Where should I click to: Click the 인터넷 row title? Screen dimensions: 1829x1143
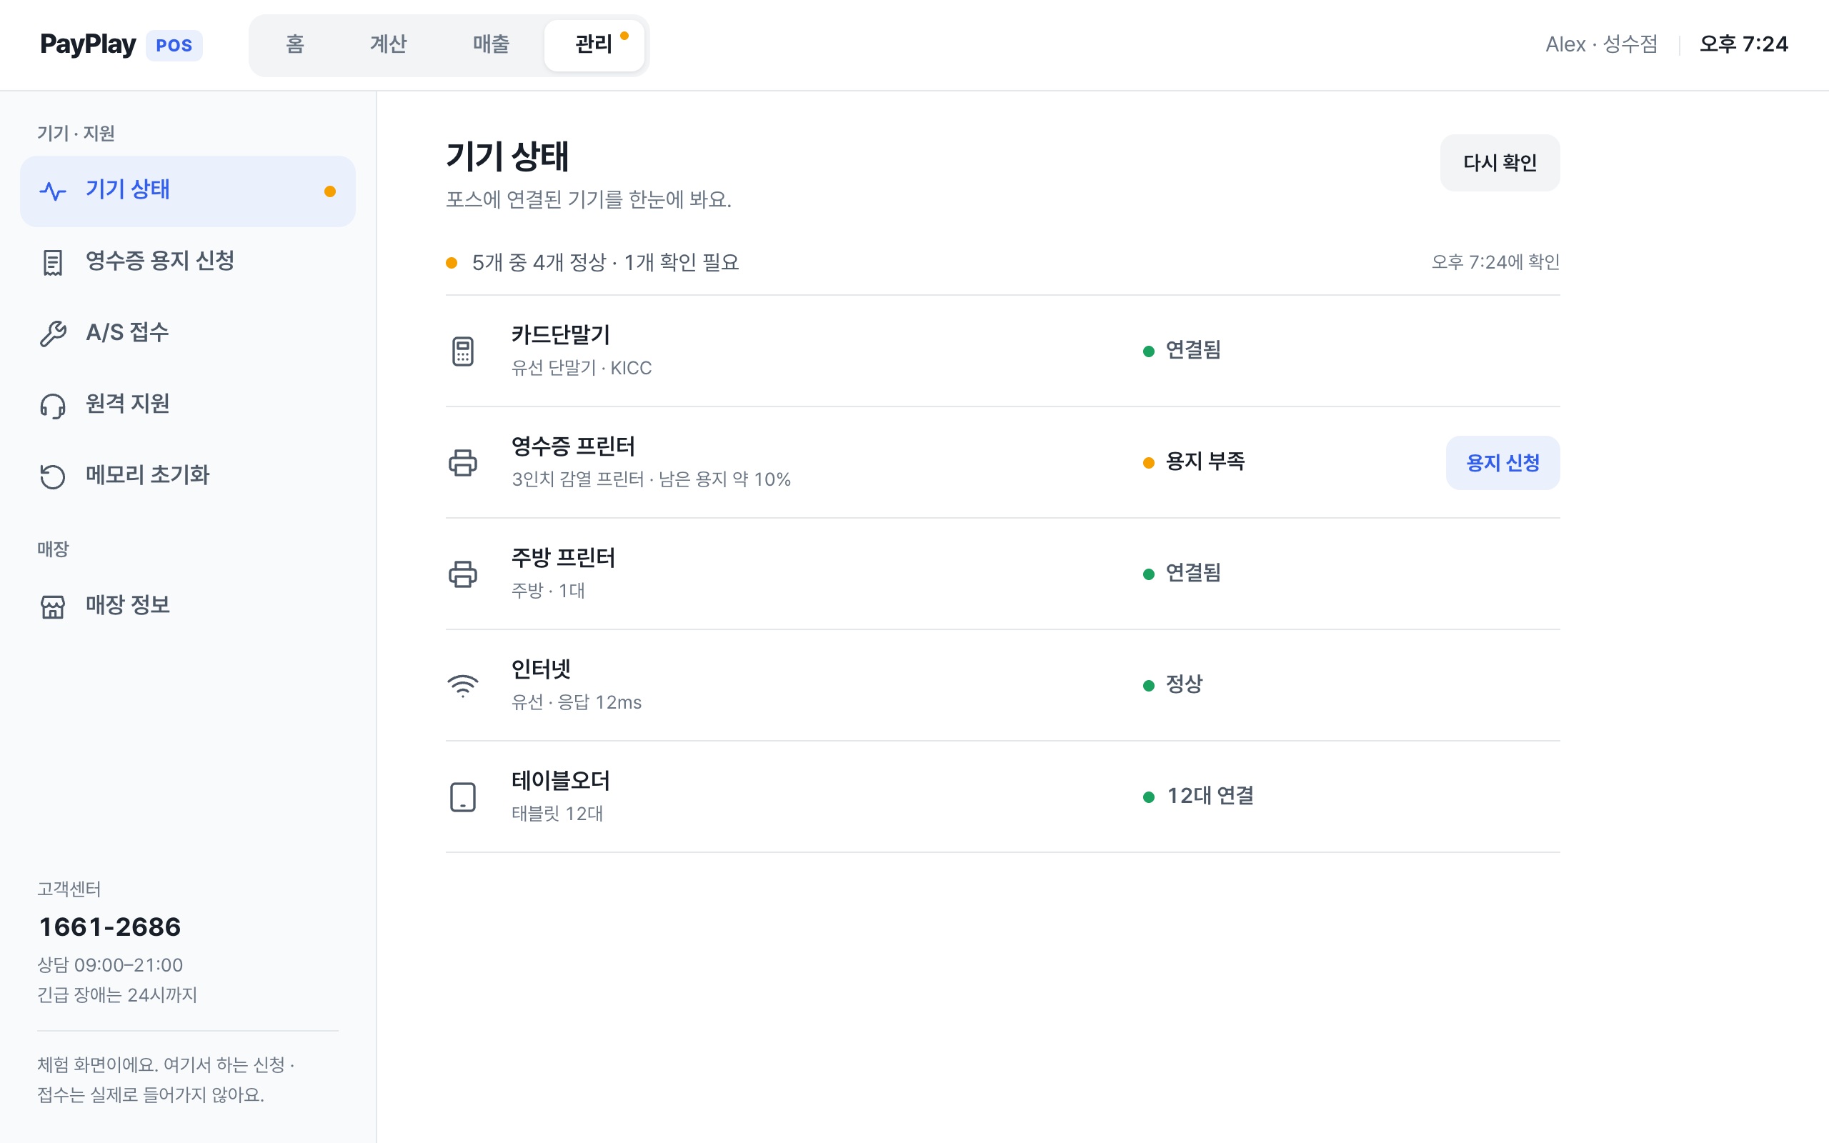pyautogui.click(x=540, y=669)
